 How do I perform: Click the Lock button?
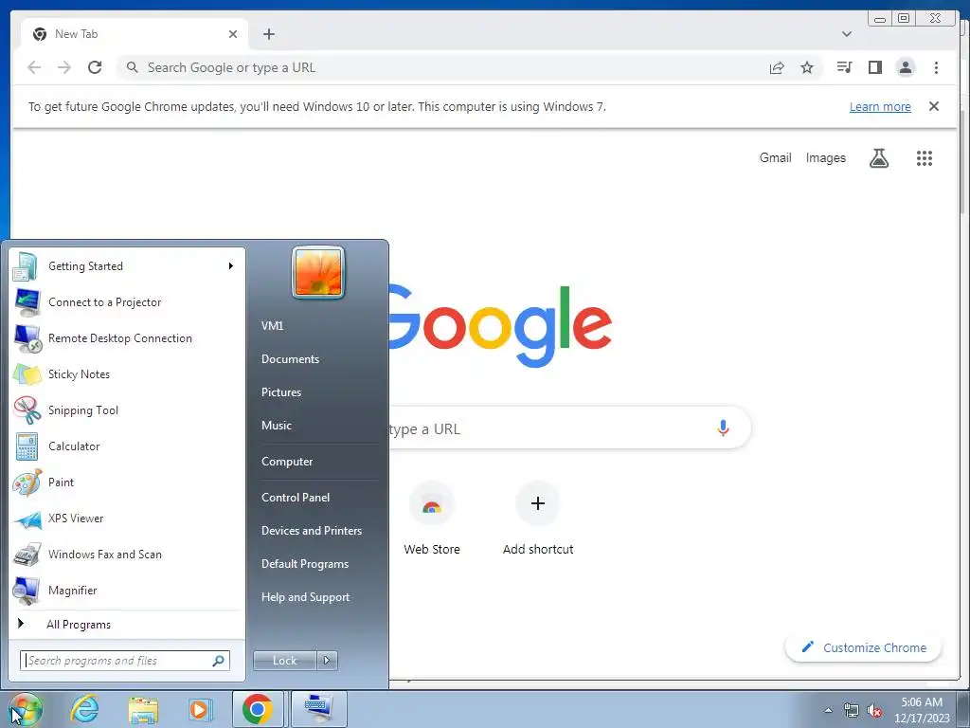[285, 661]
